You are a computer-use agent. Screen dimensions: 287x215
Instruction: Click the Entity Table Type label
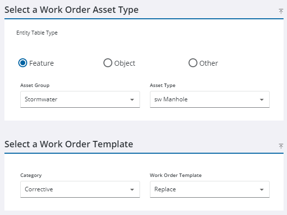point(37,33)
